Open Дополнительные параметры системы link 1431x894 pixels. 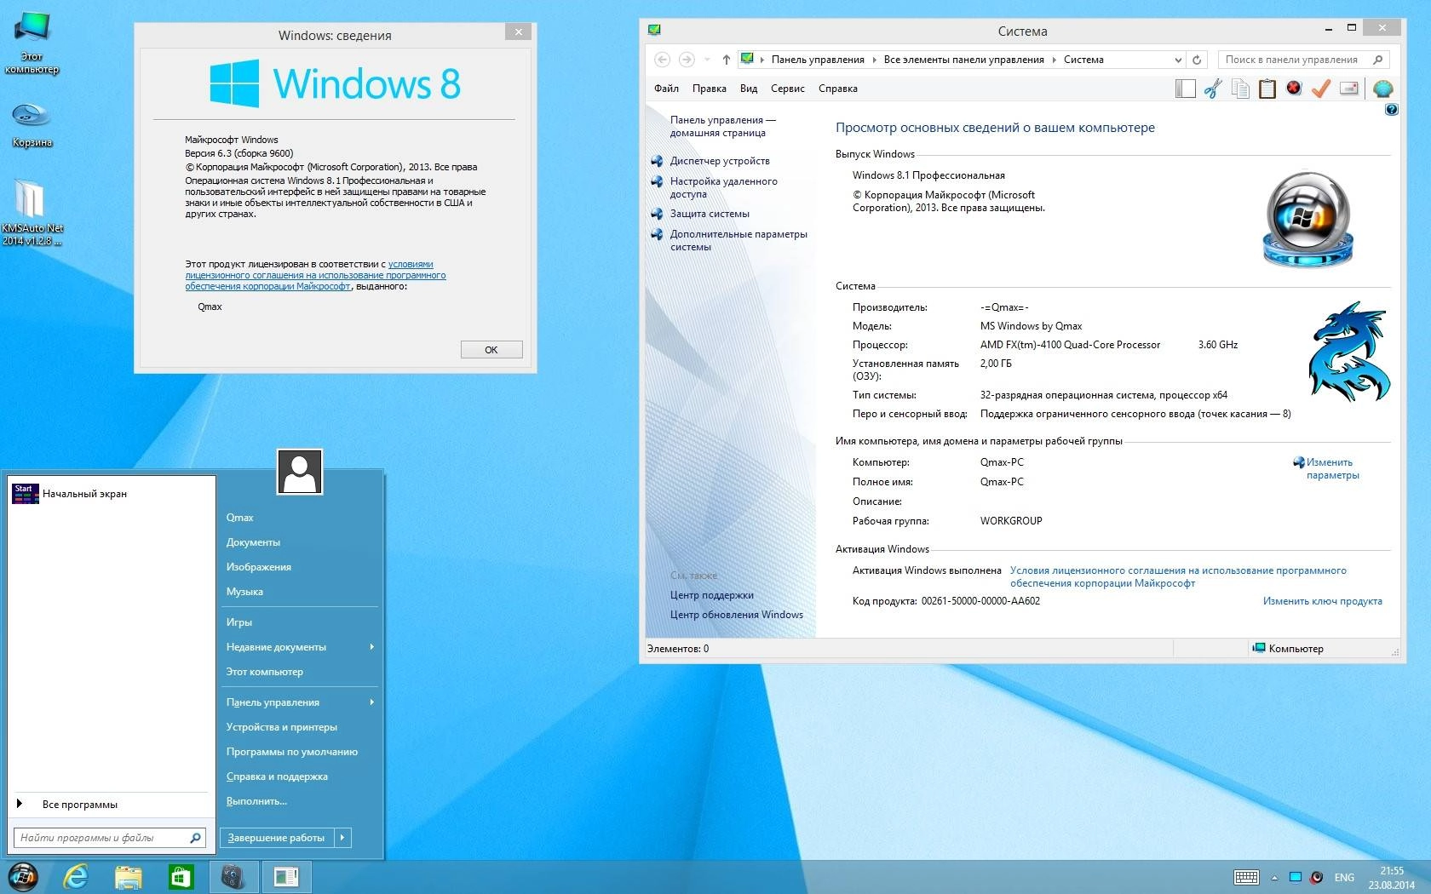738,240
